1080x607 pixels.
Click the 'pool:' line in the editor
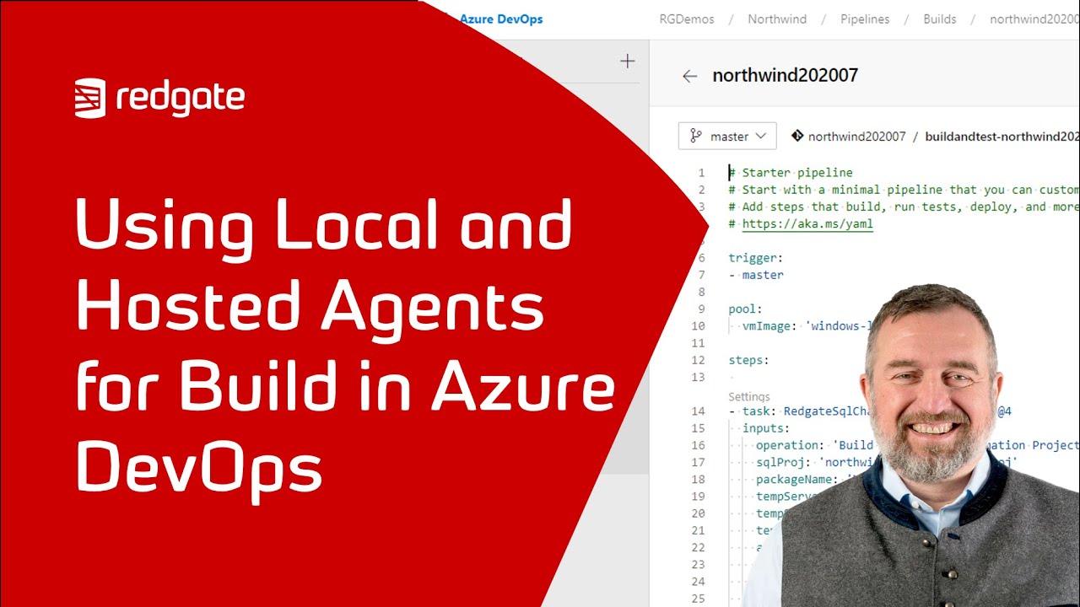pos(746,309)
